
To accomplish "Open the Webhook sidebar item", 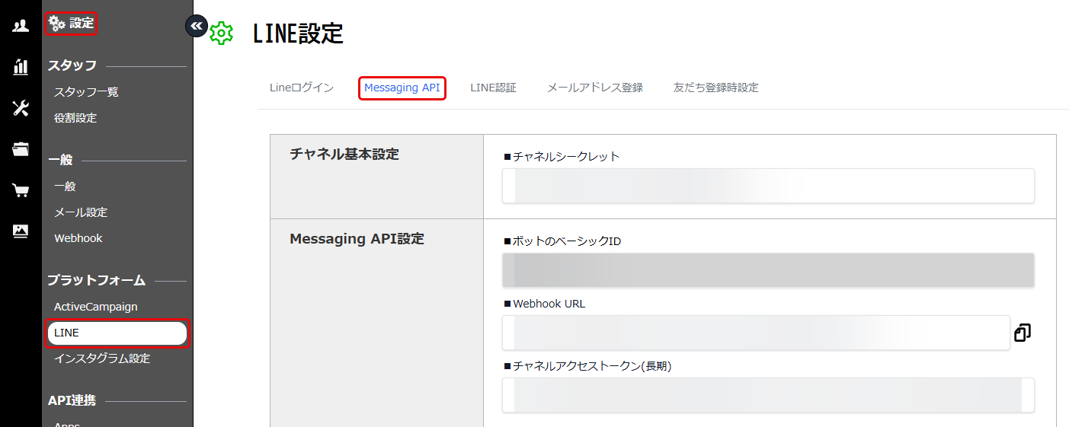I will (78, 238).
